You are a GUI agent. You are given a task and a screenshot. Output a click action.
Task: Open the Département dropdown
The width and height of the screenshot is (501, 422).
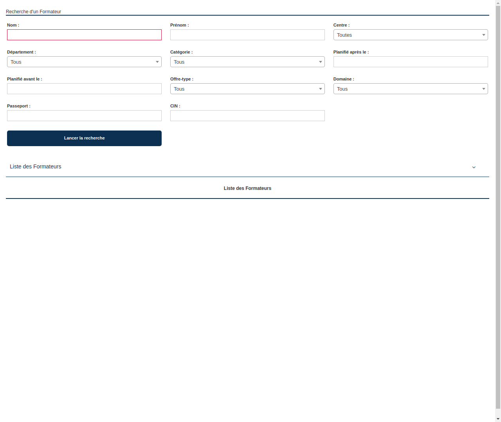pos(84,62)
